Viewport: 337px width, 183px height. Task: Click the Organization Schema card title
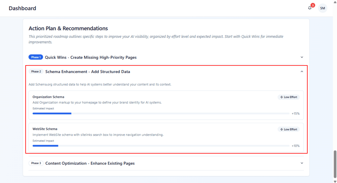[48, 97]
